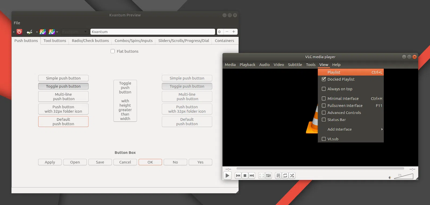Click the VLC volume slider
This screenshot has height=205, width=430.
coord(404,176)
